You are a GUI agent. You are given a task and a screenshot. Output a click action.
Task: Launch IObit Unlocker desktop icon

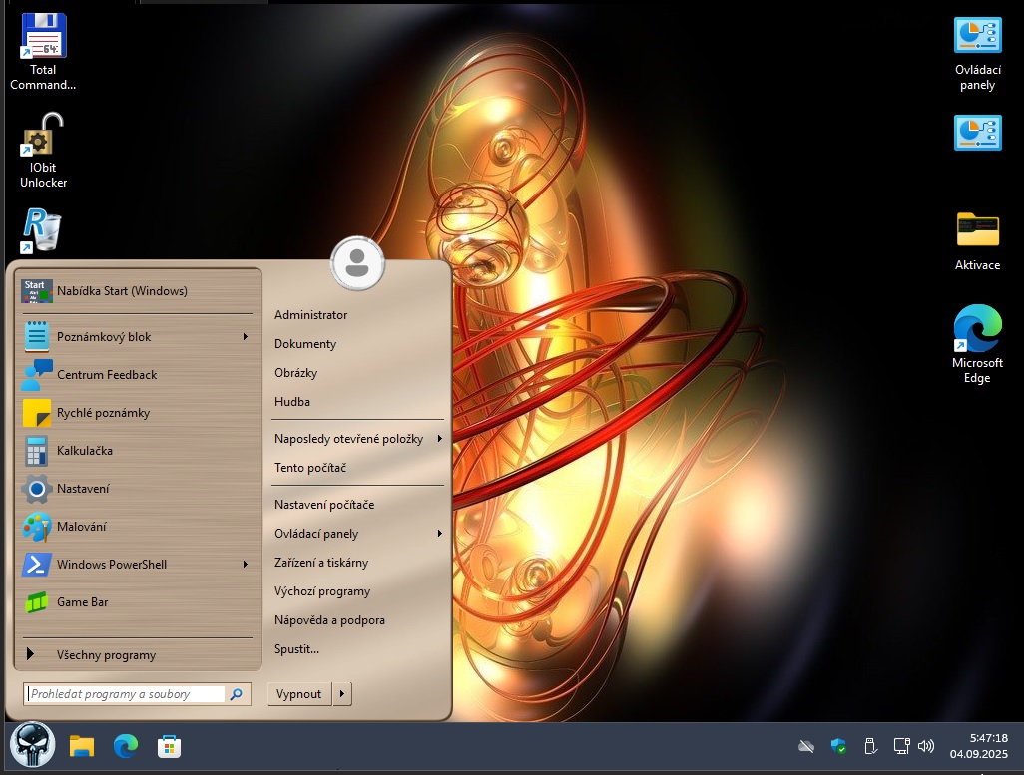point(43,137)
